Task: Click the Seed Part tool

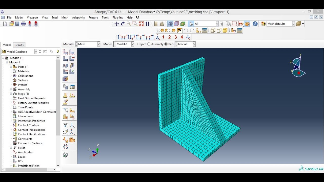Action: (x=65, y=52)
